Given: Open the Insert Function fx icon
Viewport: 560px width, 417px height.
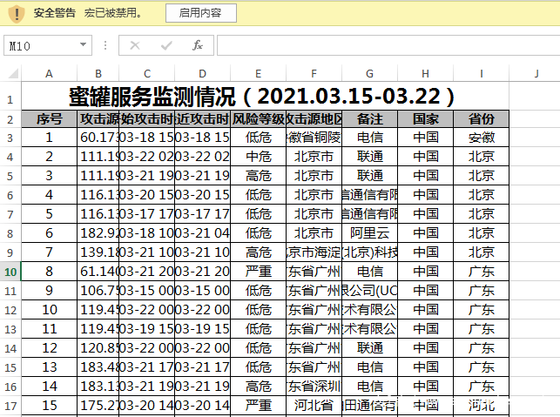Looking at the screenshot, I should click(198, 45).
